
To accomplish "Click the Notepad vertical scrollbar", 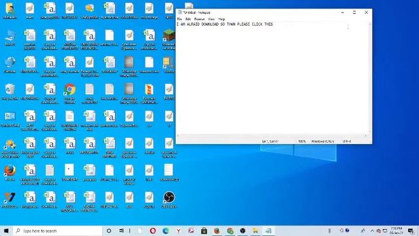I will [x=370, y=77].
